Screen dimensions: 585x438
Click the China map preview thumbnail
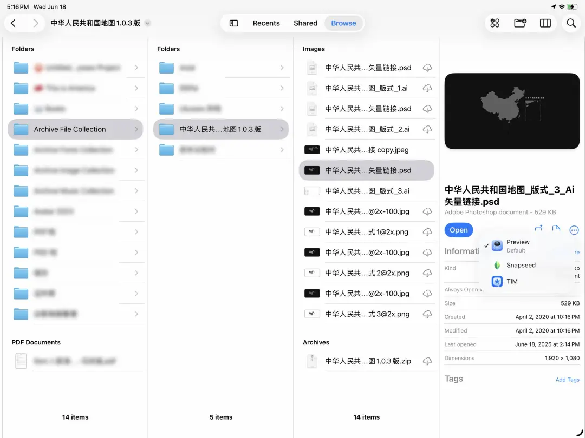point(512,111)
